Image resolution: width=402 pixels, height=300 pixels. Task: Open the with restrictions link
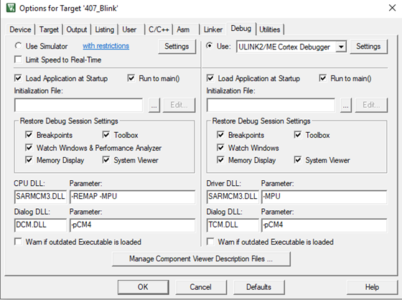tap(106, 46)
